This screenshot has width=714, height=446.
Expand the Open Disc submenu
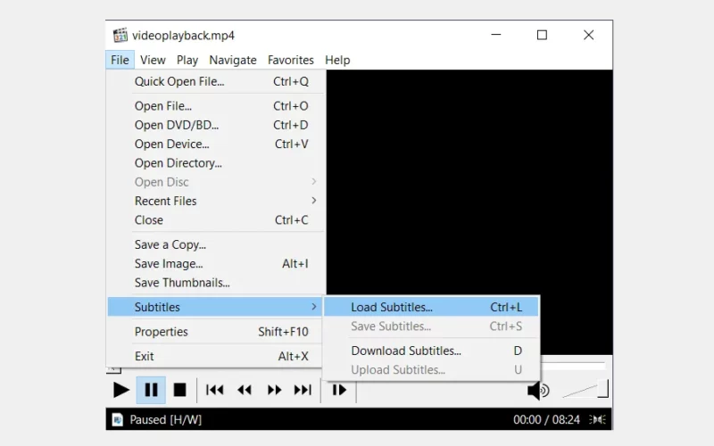click(216, 182)
